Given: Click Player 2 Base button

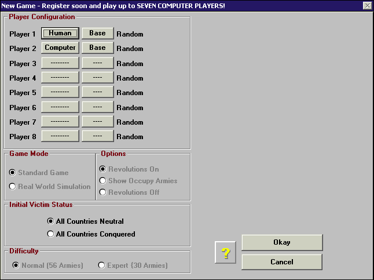Looking at the screenshot, I should tap(97, 48).
